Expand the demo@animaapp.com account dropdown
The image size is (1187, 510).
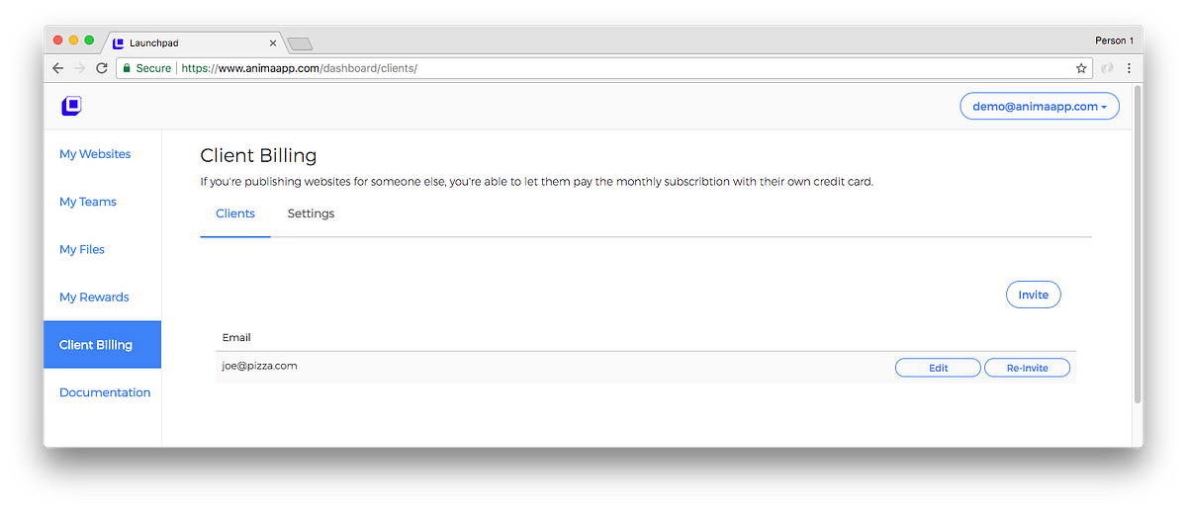pyautogui.click(x=1040, y=106)
